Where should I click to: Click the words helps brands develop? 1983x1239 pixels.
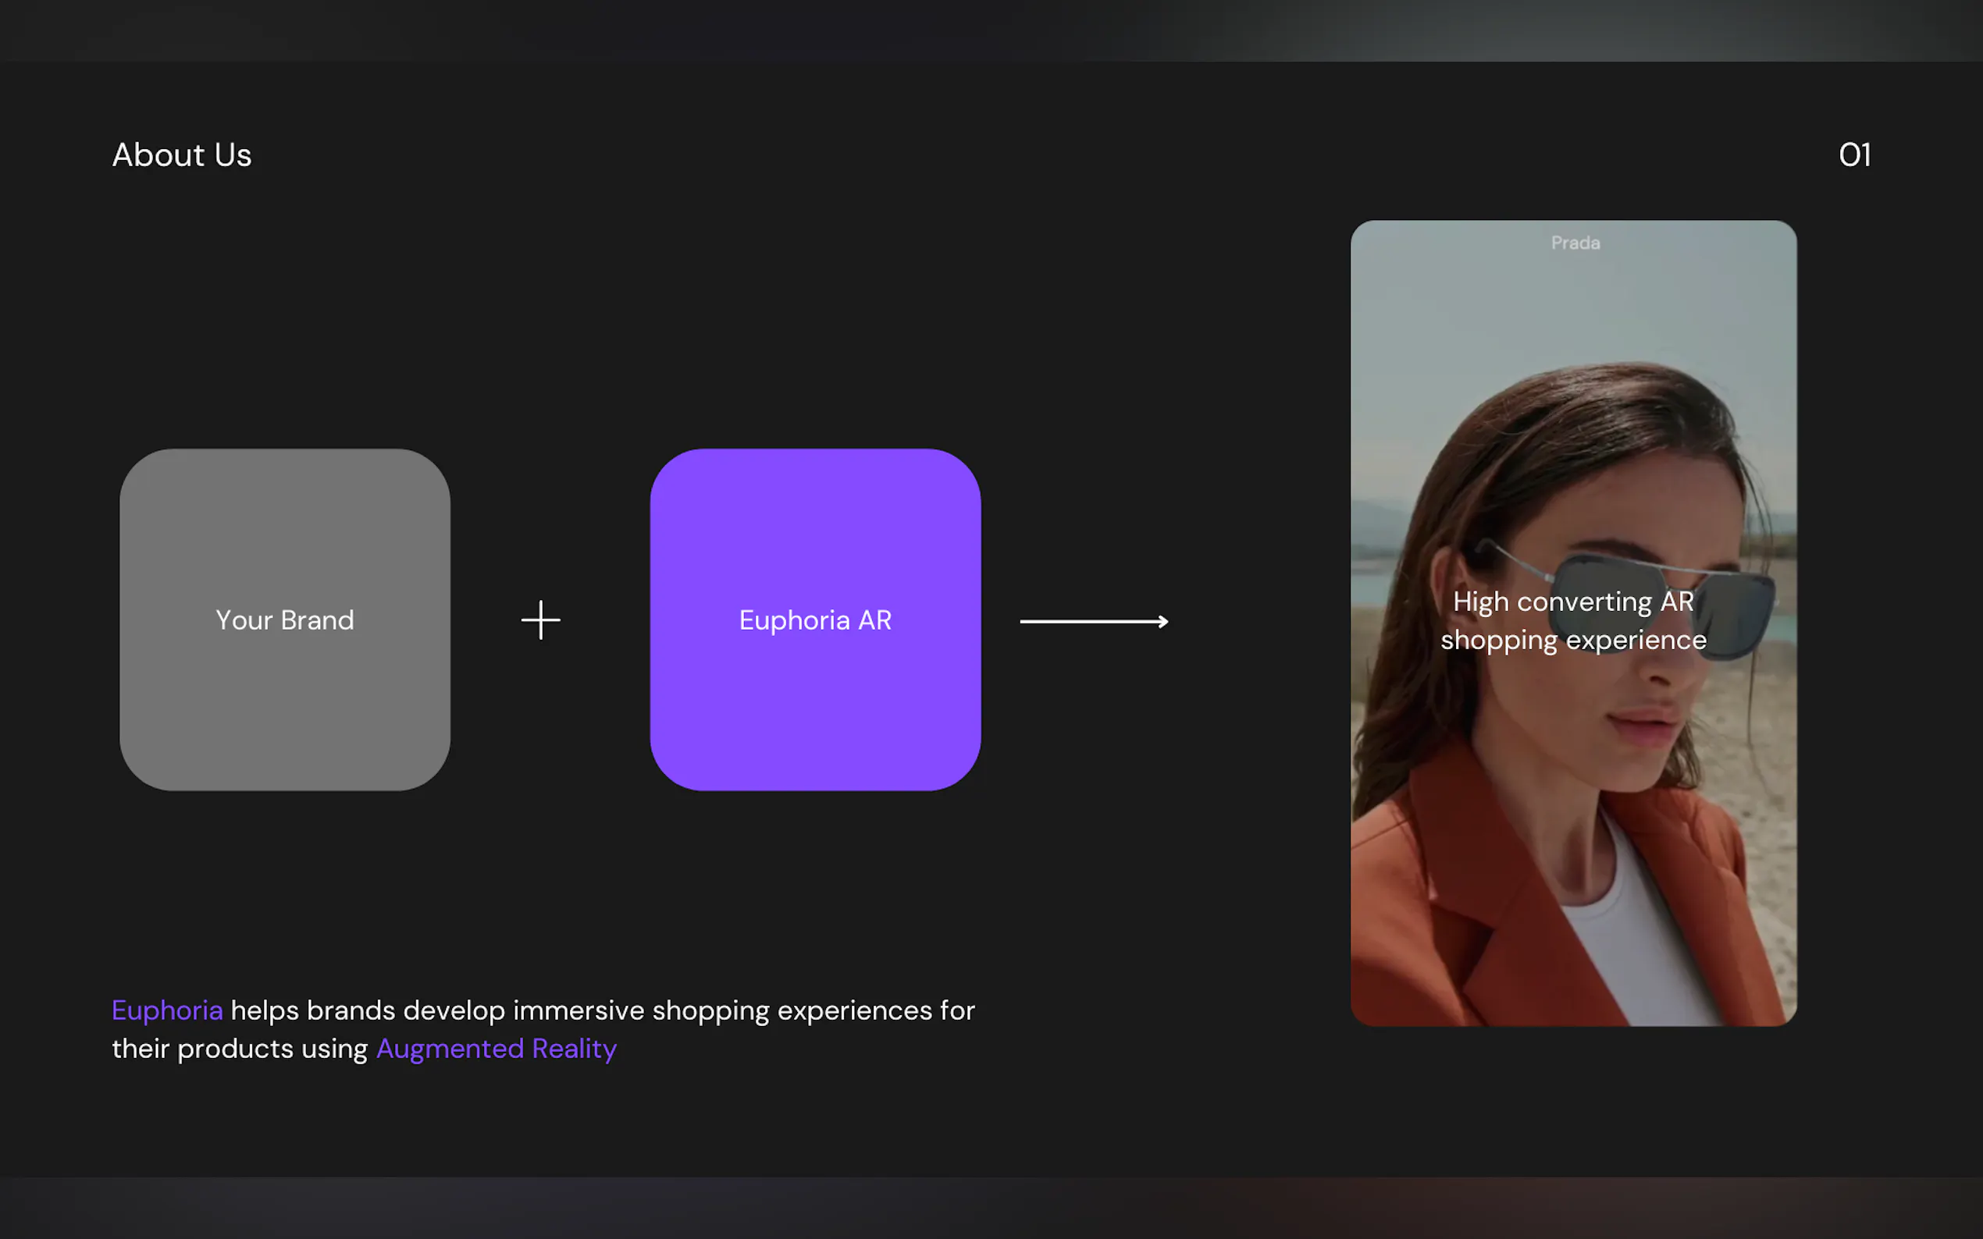367,1010
